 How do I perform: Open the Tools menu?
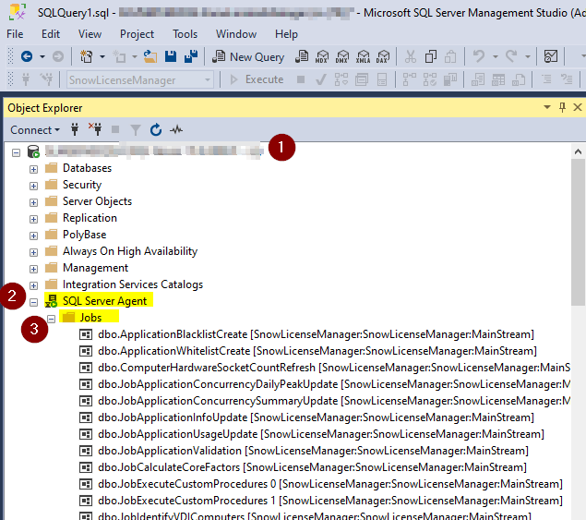[x=185, y=34]
